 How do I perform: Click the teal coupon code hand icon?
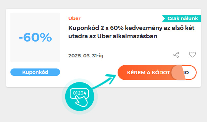pos(79,97)
